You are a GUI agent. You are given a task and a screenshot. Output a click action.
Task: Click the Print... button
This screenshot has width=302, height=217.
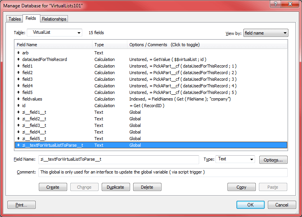coord(22,205)
